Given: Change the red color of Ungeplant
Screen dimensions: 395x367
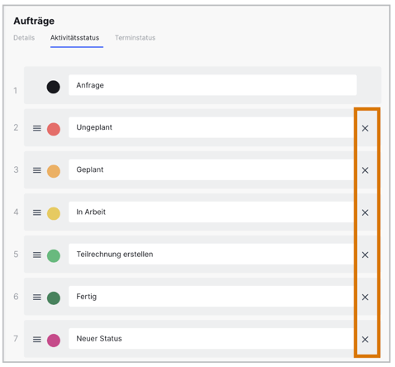Looking at the screenshot, I should point(54,129).
